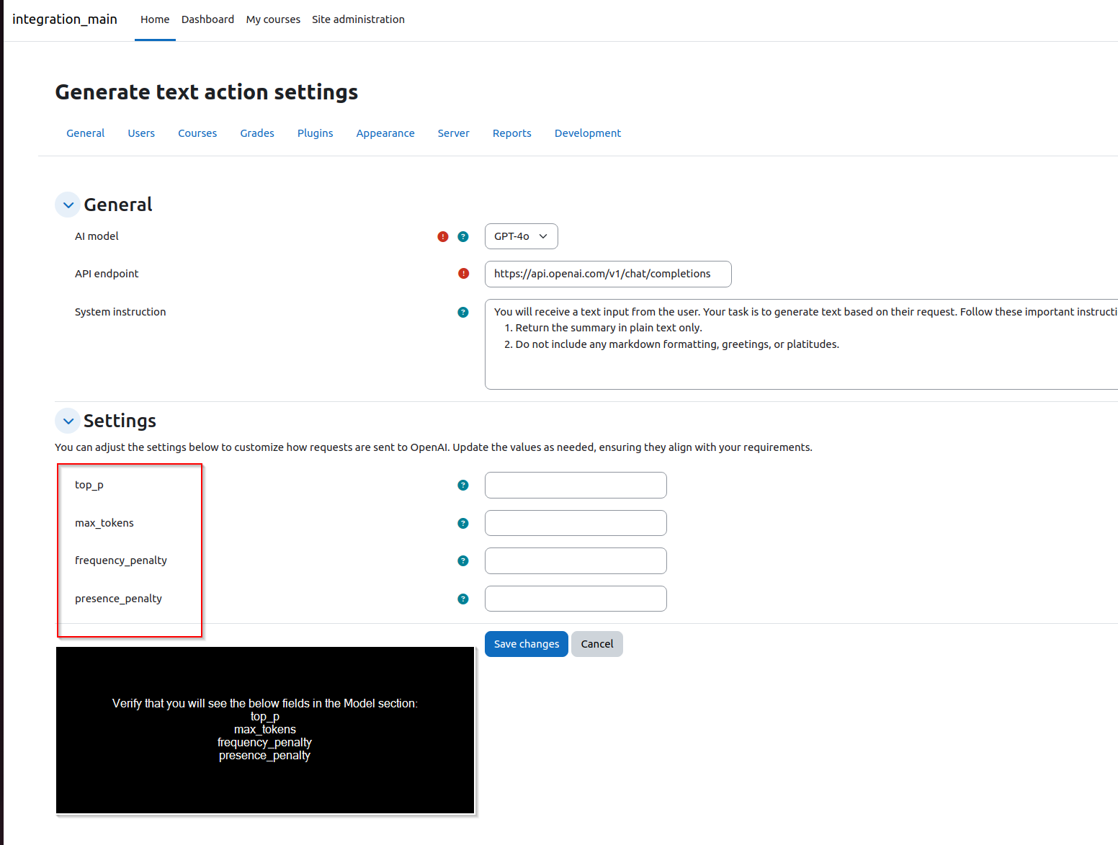
Task: Switch to the Appearance admin tab
Action: pos(385,133)
